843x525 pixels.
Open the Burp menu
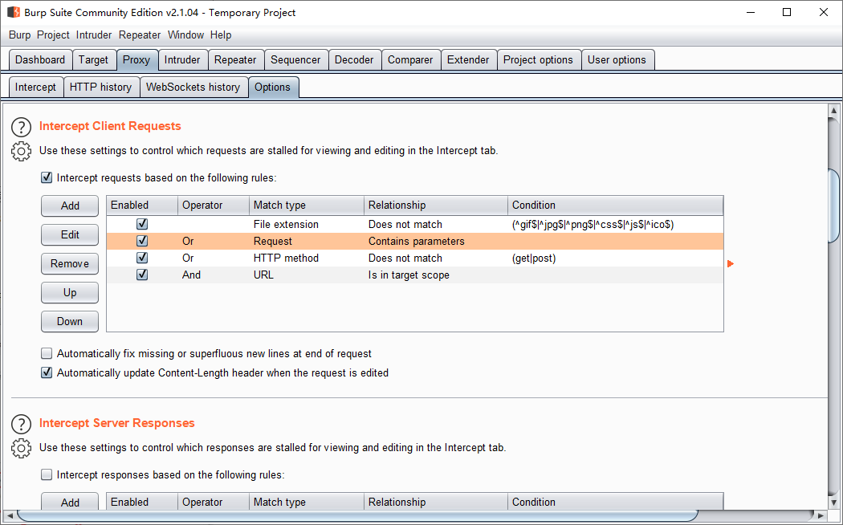click(20, 35)
